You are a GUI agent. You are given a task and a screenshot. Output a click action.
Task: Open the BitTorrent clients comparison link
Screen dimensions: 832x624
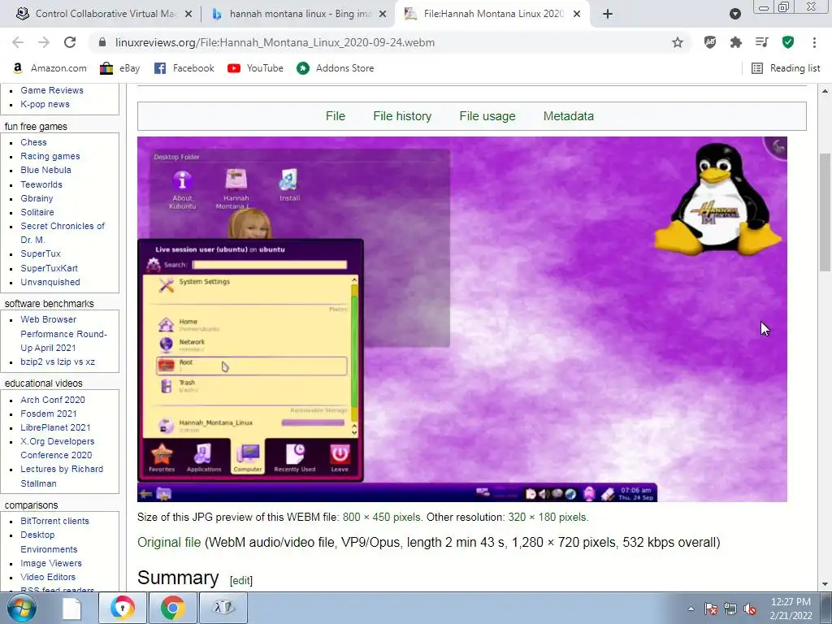click(54, 521)
